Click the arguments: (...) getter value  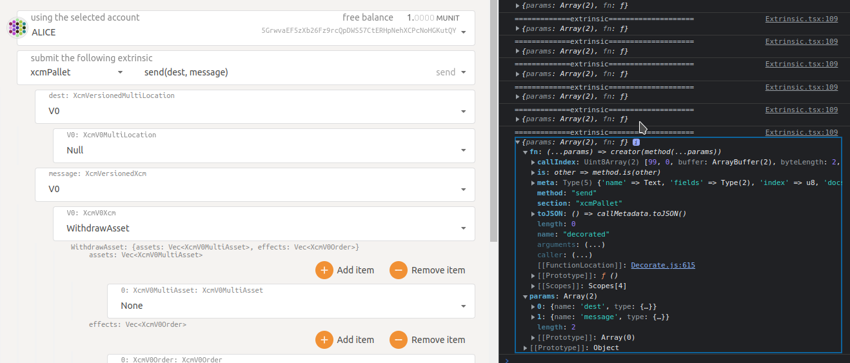click(594, 245)
